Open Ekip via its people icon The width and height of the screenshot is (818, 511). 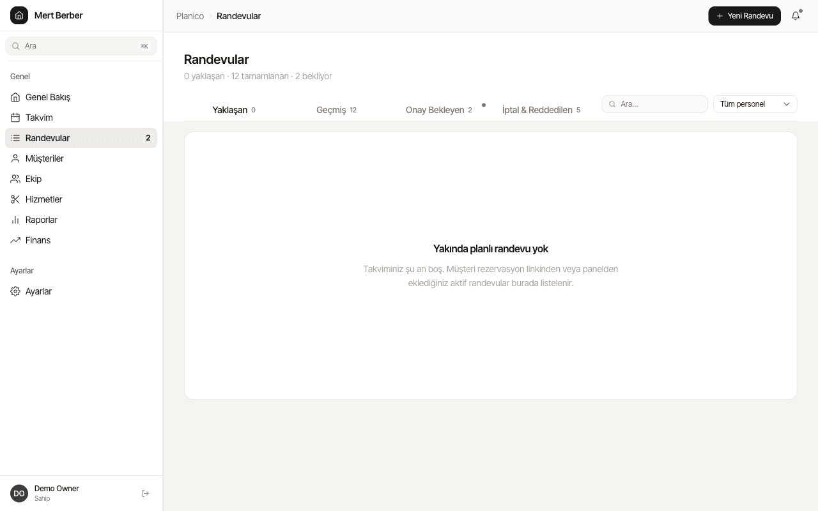tap(15, 179)
